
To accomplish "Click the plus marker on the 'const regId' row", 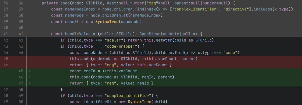I will [x=30, y=71].
